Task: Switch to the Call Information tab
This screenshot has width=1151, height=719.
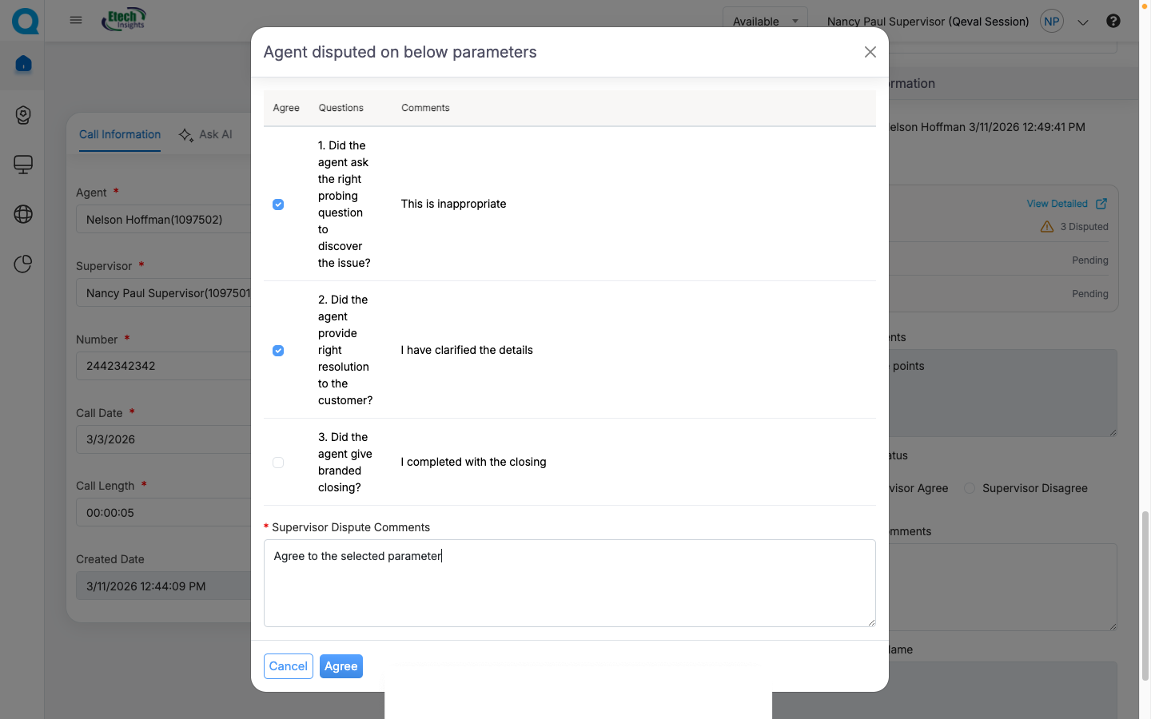Action: (x=120, y=134)
